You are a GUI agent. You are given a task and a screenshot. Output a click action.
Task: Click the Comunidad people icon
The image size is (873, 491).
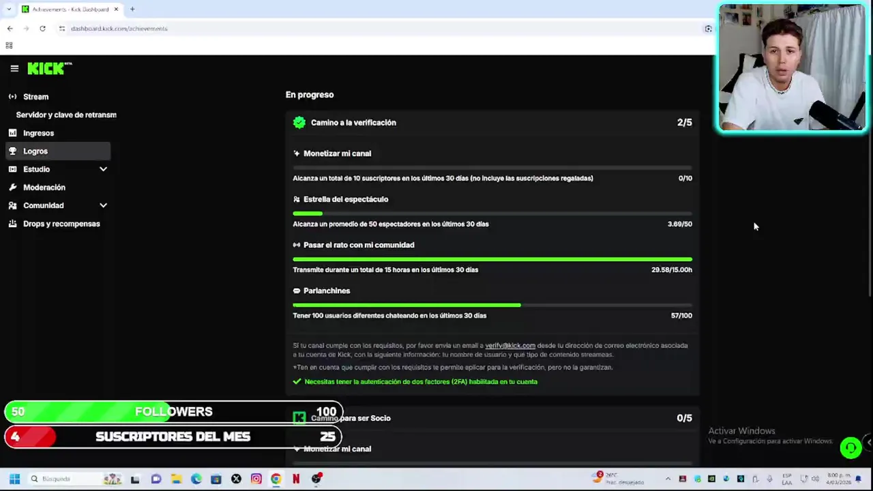pos(12,205)
